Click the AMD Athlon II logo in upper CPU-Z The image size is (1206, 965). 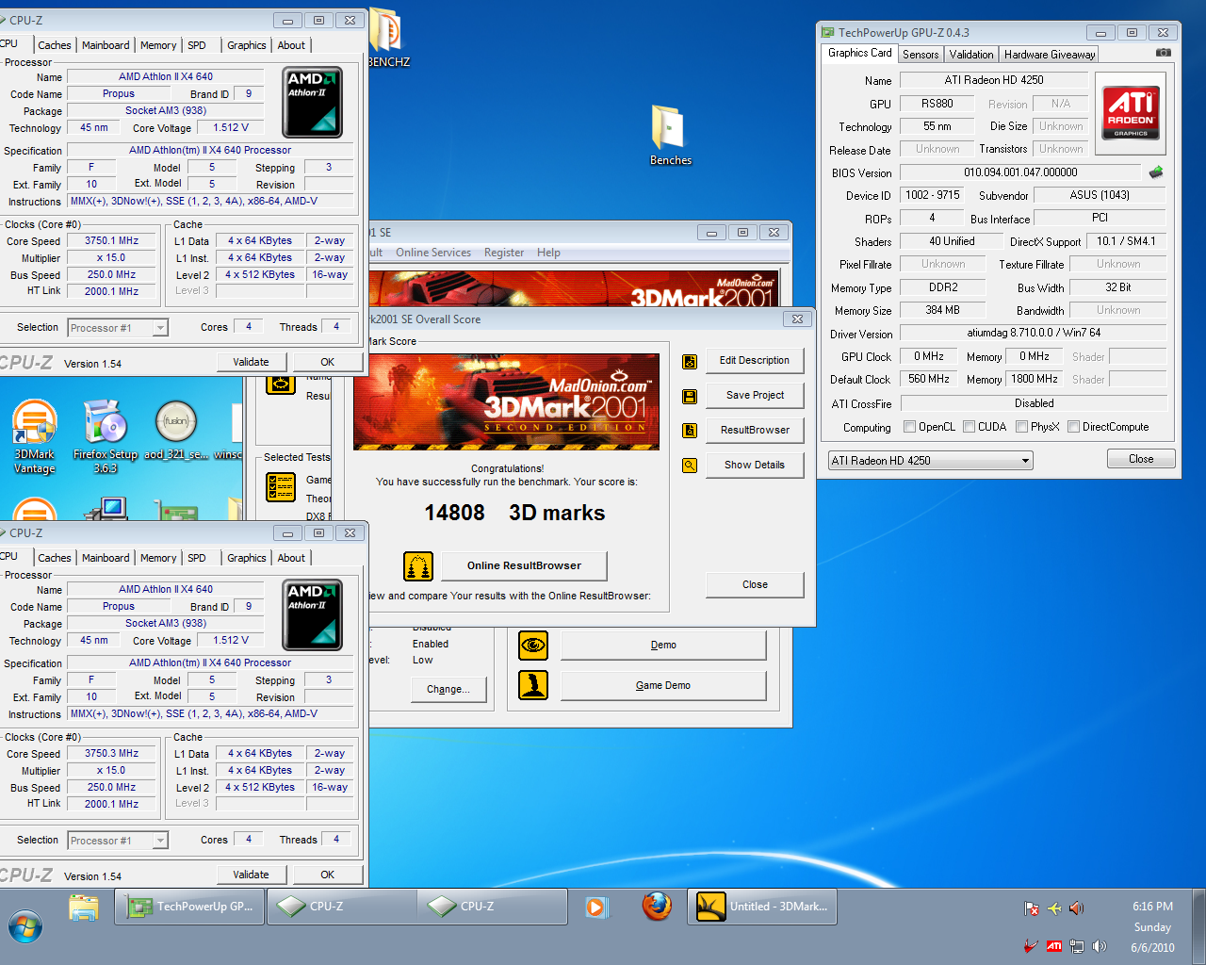tap(313, 102)
